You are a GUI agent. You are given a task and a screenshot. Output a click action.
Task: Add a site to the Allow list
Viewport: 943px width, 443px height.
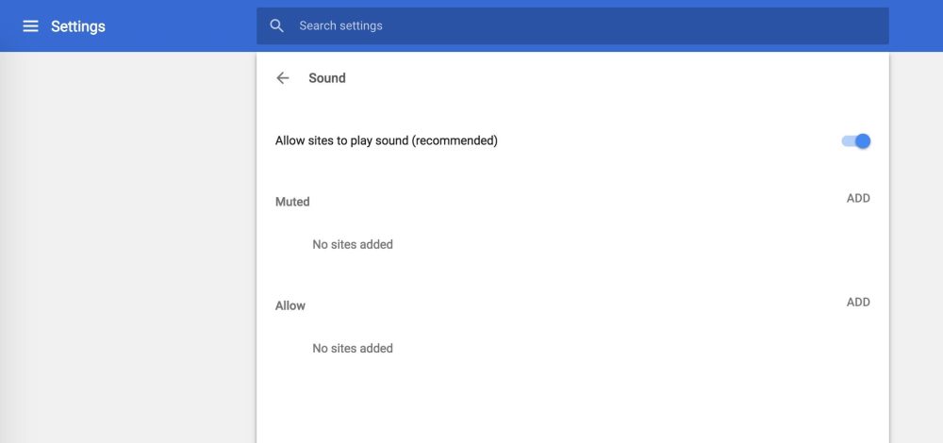pos(858,303)
